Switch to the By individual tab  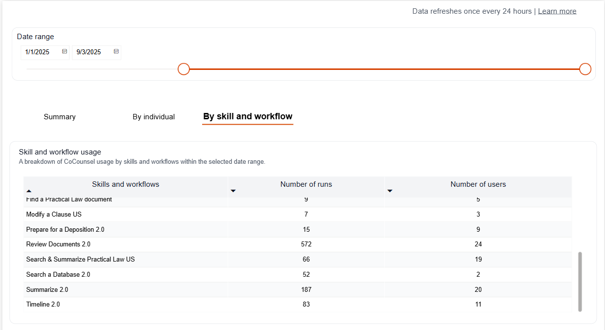coord(154,117)
